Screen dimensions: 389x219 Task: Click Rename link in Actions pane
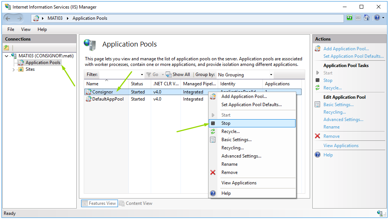(x=331, y=127)
